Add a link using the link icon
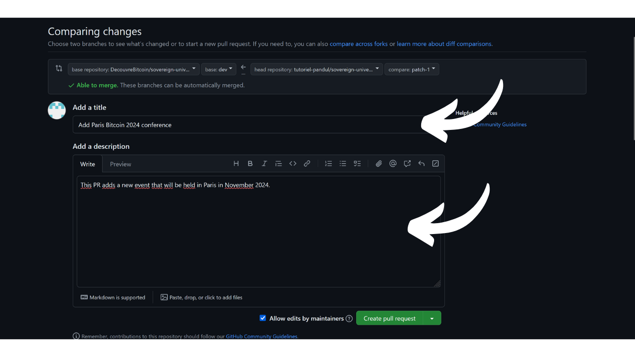 307,164
